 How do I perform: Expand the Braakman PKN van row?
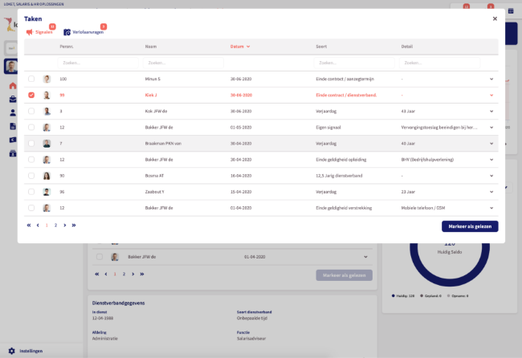(491, 144)
